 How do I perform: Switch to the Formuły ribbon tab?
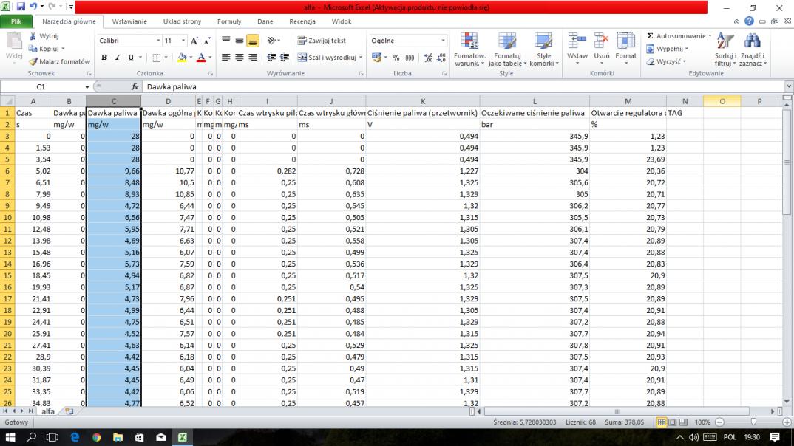(x=228, y=21)
